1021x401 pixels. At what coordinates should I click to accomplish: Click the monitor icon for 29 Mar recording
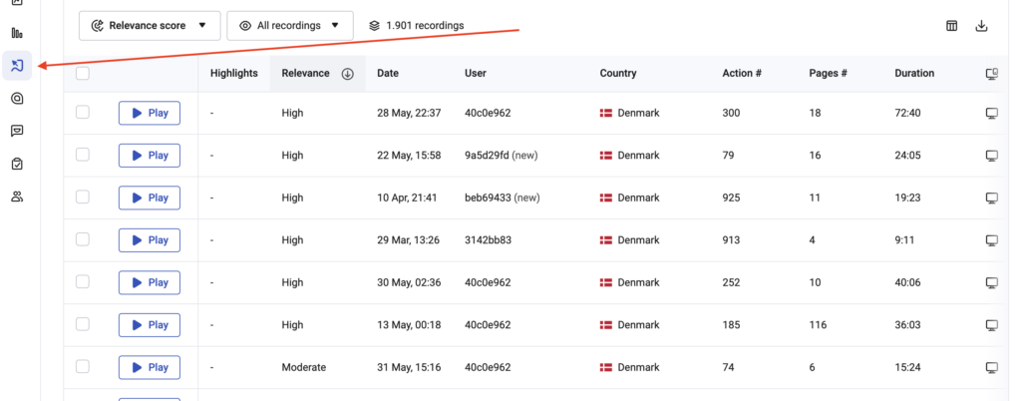pos(992,240)
